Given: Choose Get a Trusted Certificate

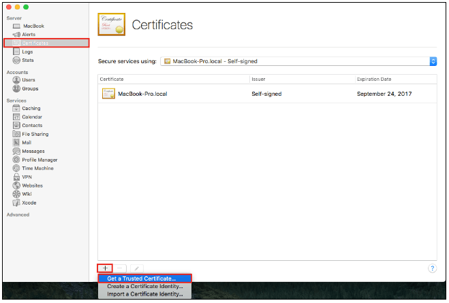Looking at the screenshot, I should pyautogui.click(x=141, y=278).
